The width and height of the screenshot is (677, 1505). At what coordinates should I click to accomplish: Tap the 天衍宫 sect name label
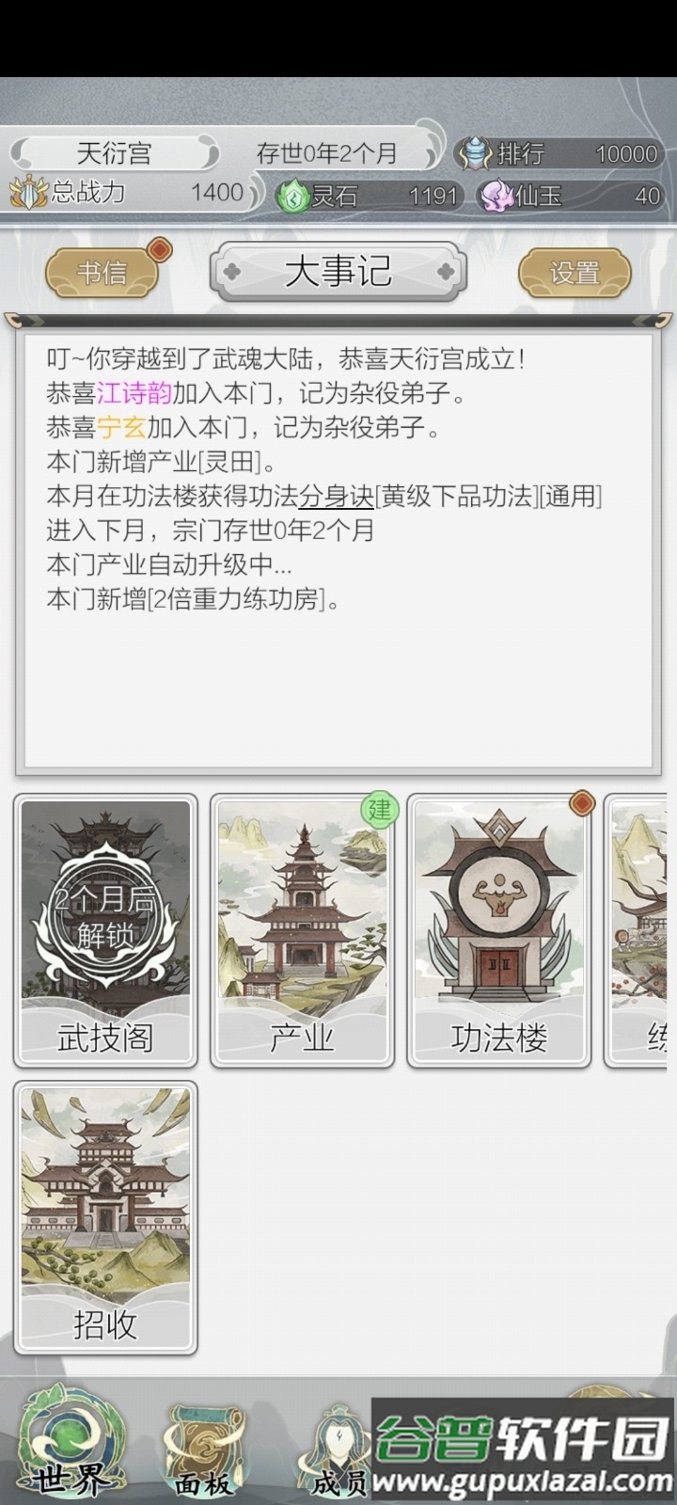(x=114, y=152)
